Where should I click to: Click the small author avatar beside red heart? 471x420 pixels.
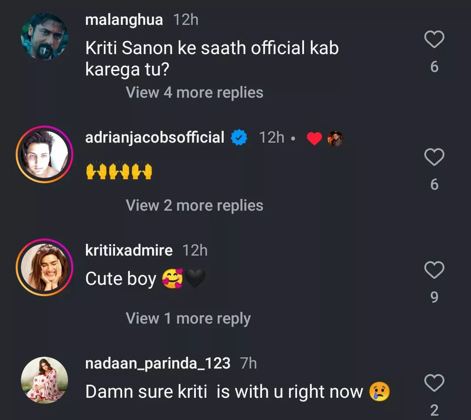tap(335, 139)
